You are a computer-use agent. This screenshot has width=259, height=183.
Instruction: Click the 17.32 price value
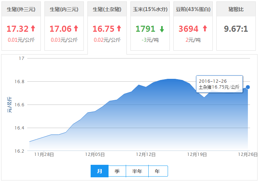(18, 29)
